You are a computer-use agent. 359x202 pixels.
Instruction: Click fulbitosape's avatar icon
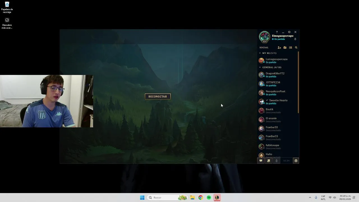(x=261, y=147)
